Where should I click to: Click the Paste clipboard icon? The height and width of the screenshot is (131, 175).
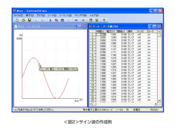click(63, 20)
